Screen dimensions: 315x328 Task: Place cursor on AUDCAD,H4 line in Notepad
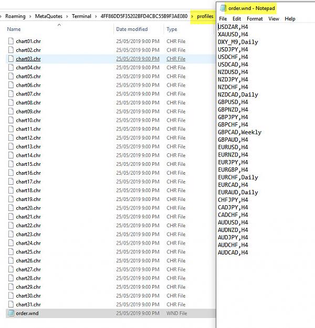[233, 253]
